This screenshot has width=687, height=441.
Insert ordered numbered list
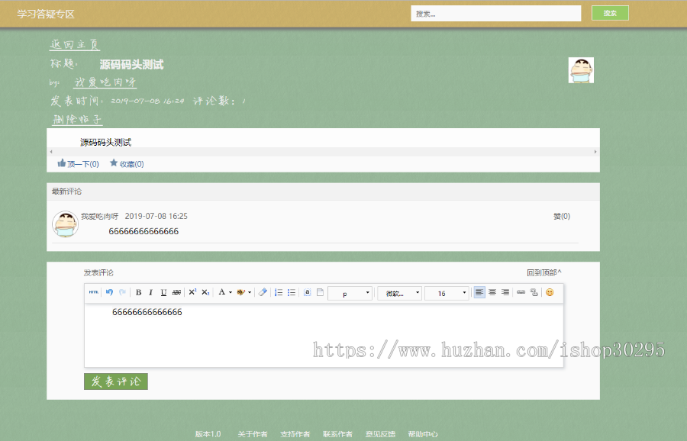(x=279, y=292)
